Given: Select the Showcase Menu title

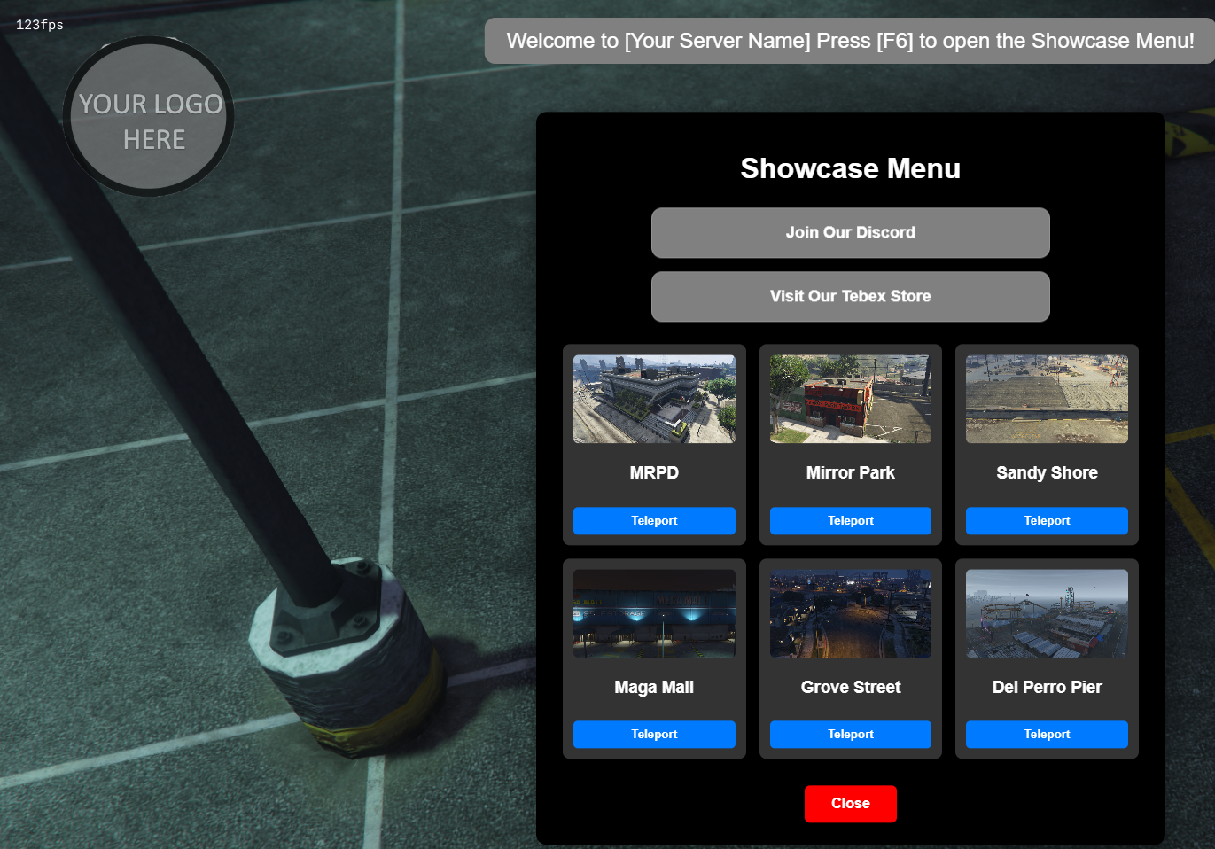Looking at the screenshot, I should click(850, 168).
